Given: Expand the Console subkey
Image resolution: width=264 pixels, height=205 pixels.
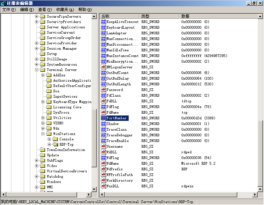Looking at the screenshot, I should tap(49, 139).
